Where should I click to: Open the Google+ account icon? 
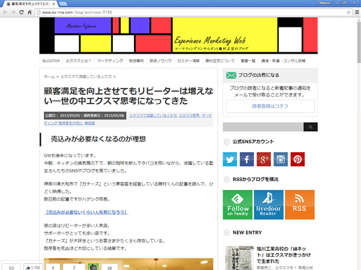(x=264, y=159)
